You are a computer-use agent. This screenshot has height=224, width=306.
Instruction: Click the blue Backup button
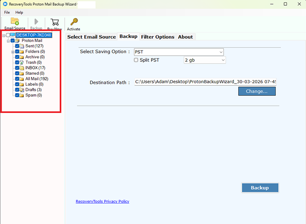pyautogui.click(x=260, y=188)
